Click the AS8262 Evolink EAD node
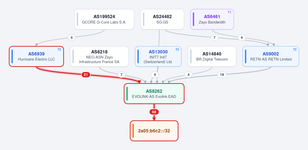This screenshot has height=150, width=308. click(x=154, y=94)
